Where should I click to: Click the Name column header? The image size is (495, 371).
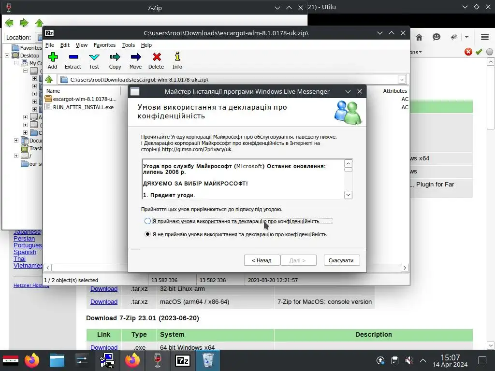click(53, 91)
